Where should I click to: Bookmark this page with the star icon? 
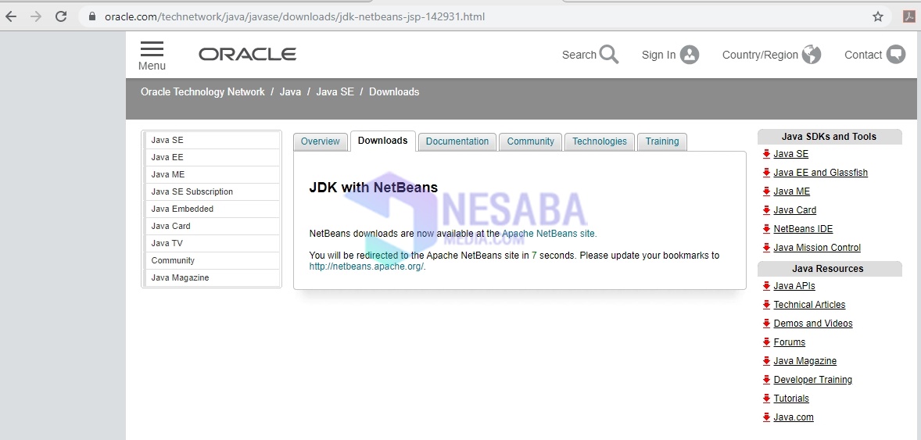click(x=877, y=16)
